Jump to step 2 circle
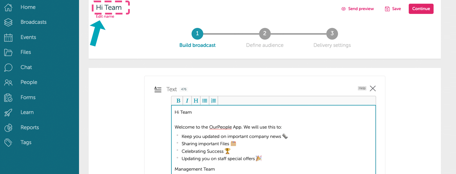Viewport: 456px width, 174px height. click(265, 34)
